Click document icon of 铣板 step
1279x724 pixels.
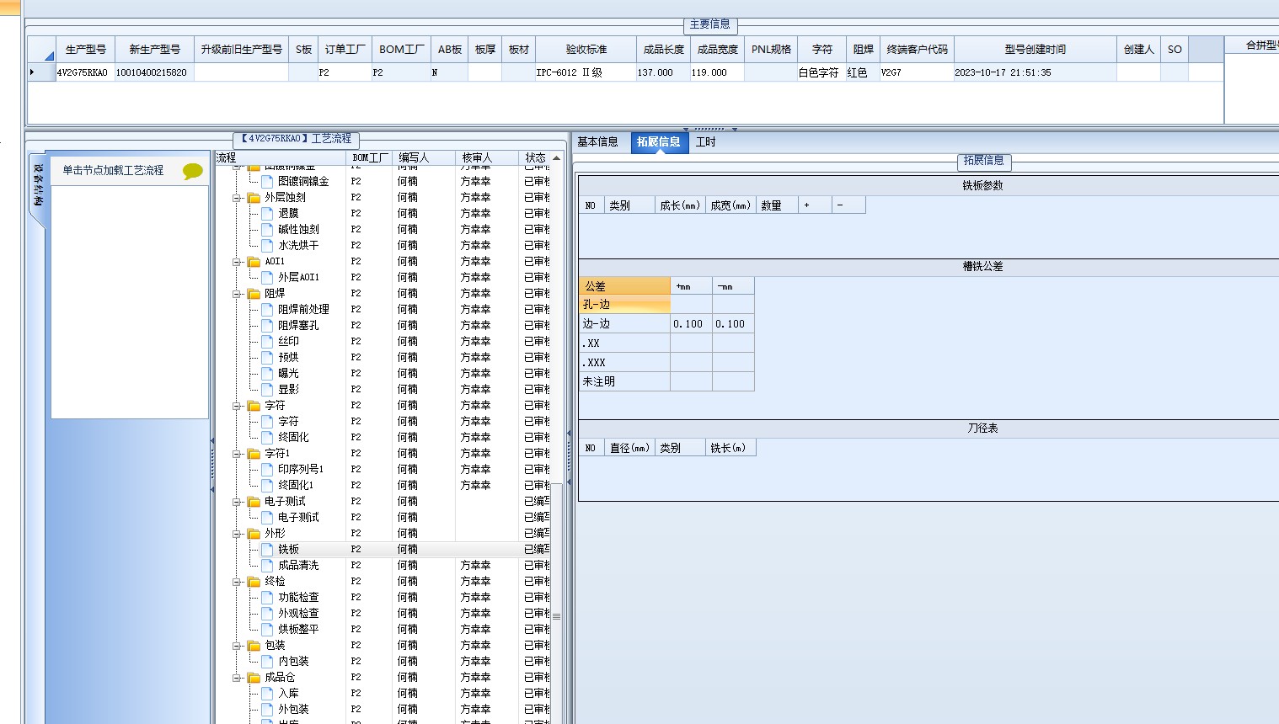pos(267,549)
